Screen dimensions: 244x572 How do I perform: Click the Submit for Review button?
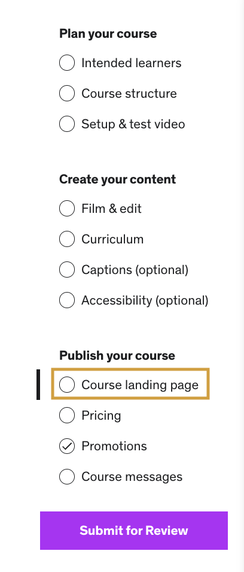coord(134,531)
